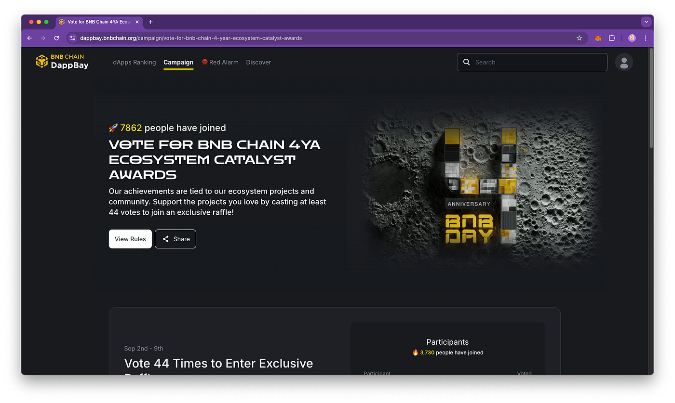Click the BNB Chain DappBay logo
This screenshot has width=675, height=403.
pos(62,61)
